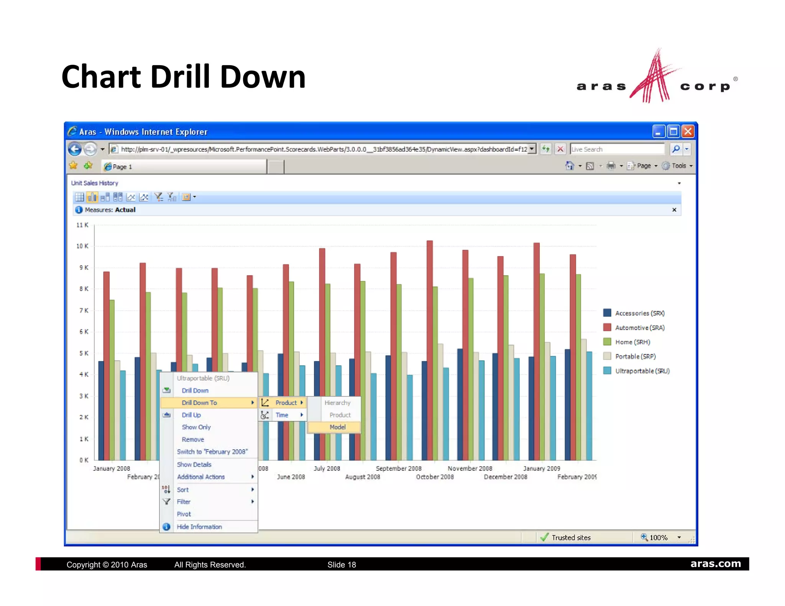Click the Live Search input box
Image resolution: width=785 pixels, height=606 pixels.
[x=617, y=149]
